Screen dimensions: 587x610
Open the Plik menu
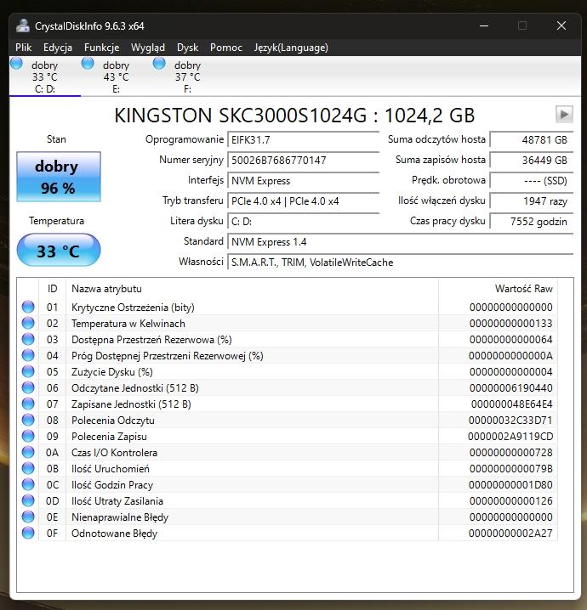click(24, 48)
